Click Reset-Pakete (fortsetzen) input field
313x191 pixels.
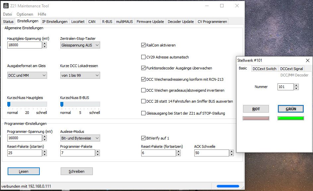pyautogui.click(x=158, y=153)
